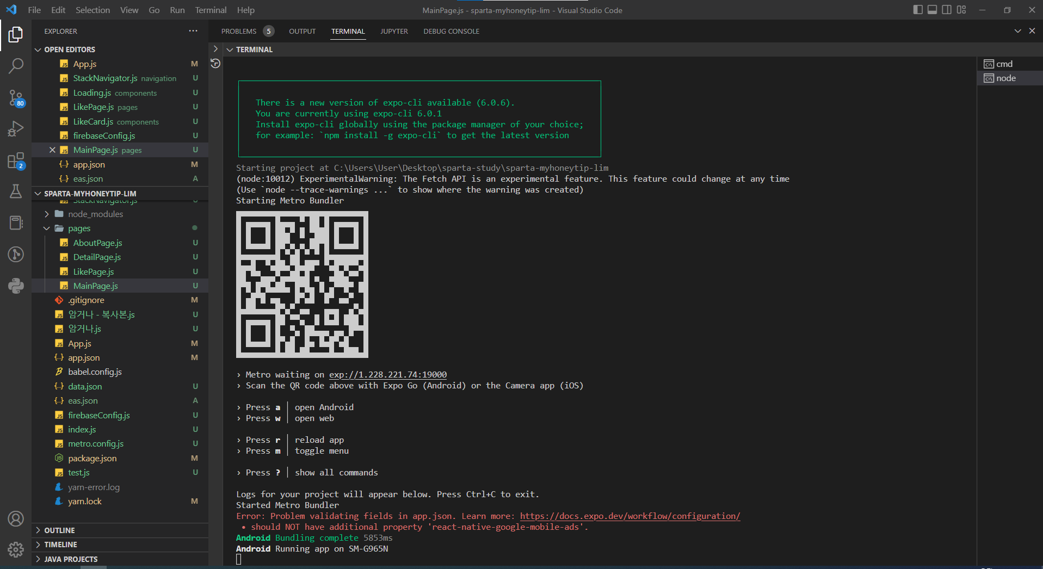Open the Python view in activity bar
This screenshot has height=569, width=1043.
(16, 286)
